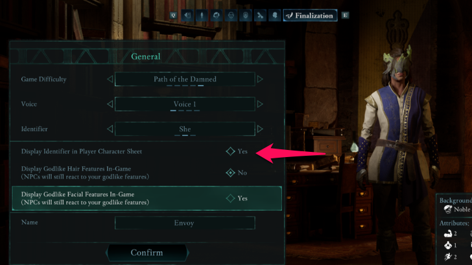The height and width of the screenshot is (265, 472).
Task: Open the body figure tab icon
Action: (x=202, y=16)
